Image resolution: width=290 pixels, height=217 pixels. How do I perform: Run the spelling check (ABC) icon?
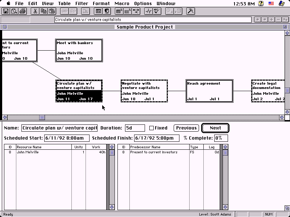pos(157,11)
